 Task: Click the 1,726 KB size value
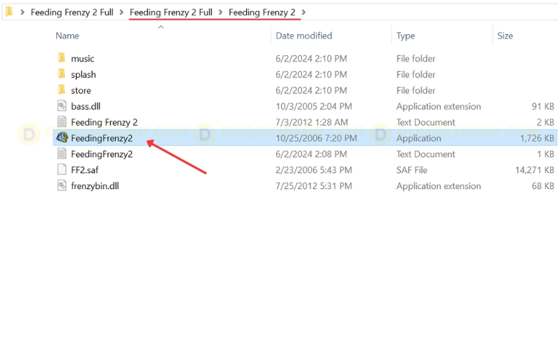click(x=537, y=138)
